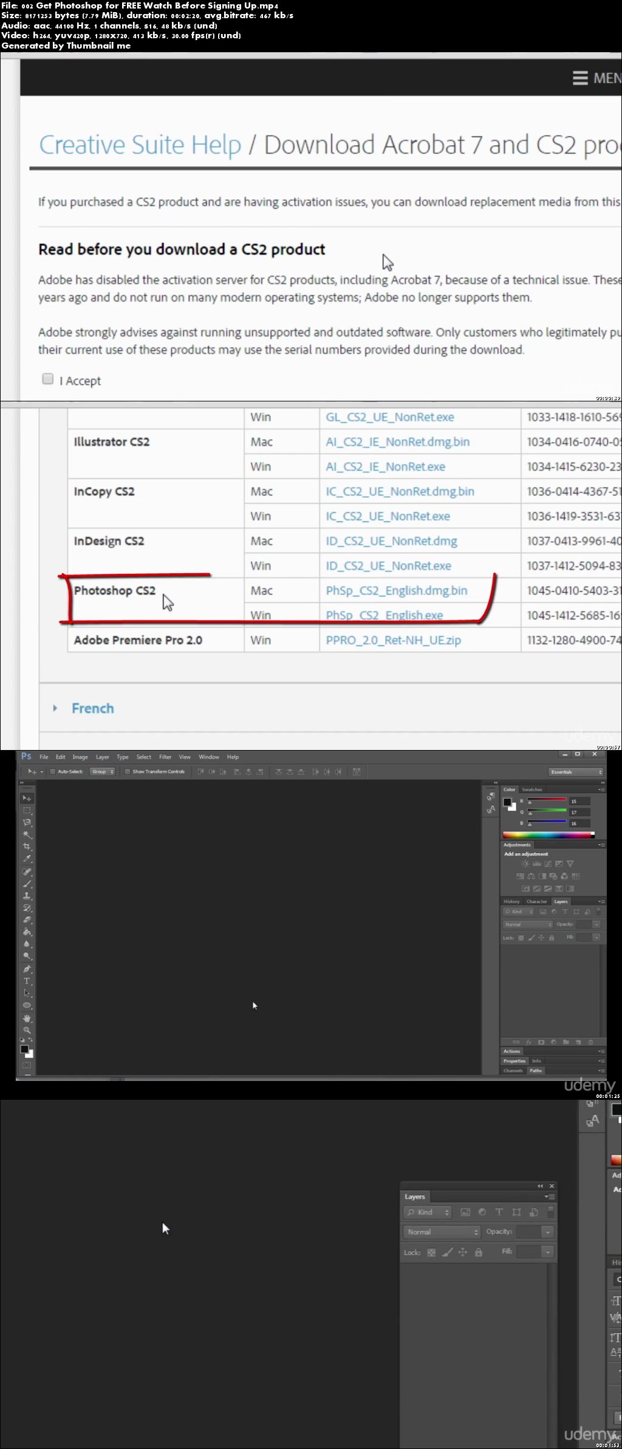
Task: Open the Creative Suite Help link
Action: coord(140,145)
